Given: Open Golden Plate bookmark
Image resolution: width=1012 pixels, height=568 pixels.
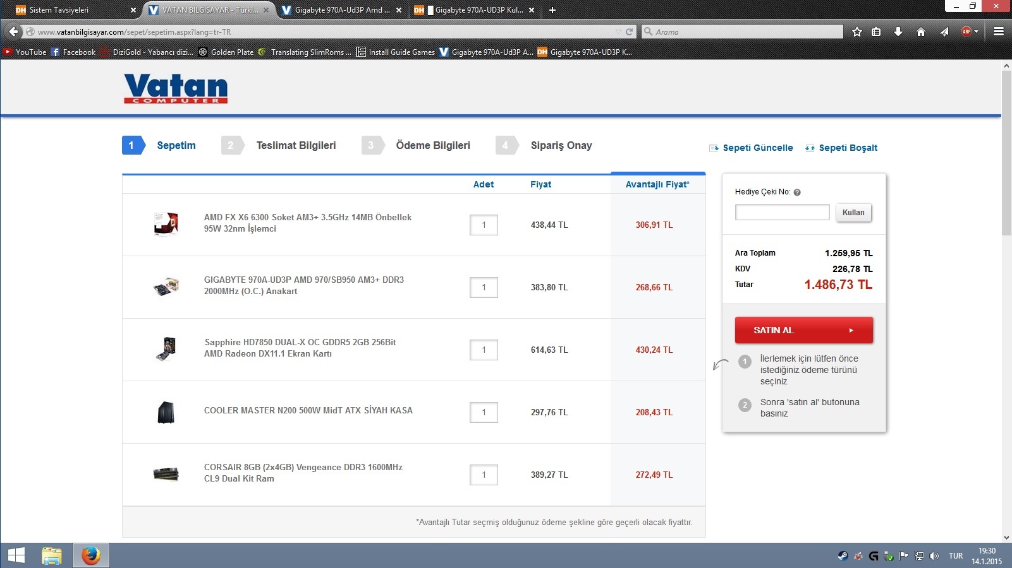Looking at the screenshot, I should point(226,52).
